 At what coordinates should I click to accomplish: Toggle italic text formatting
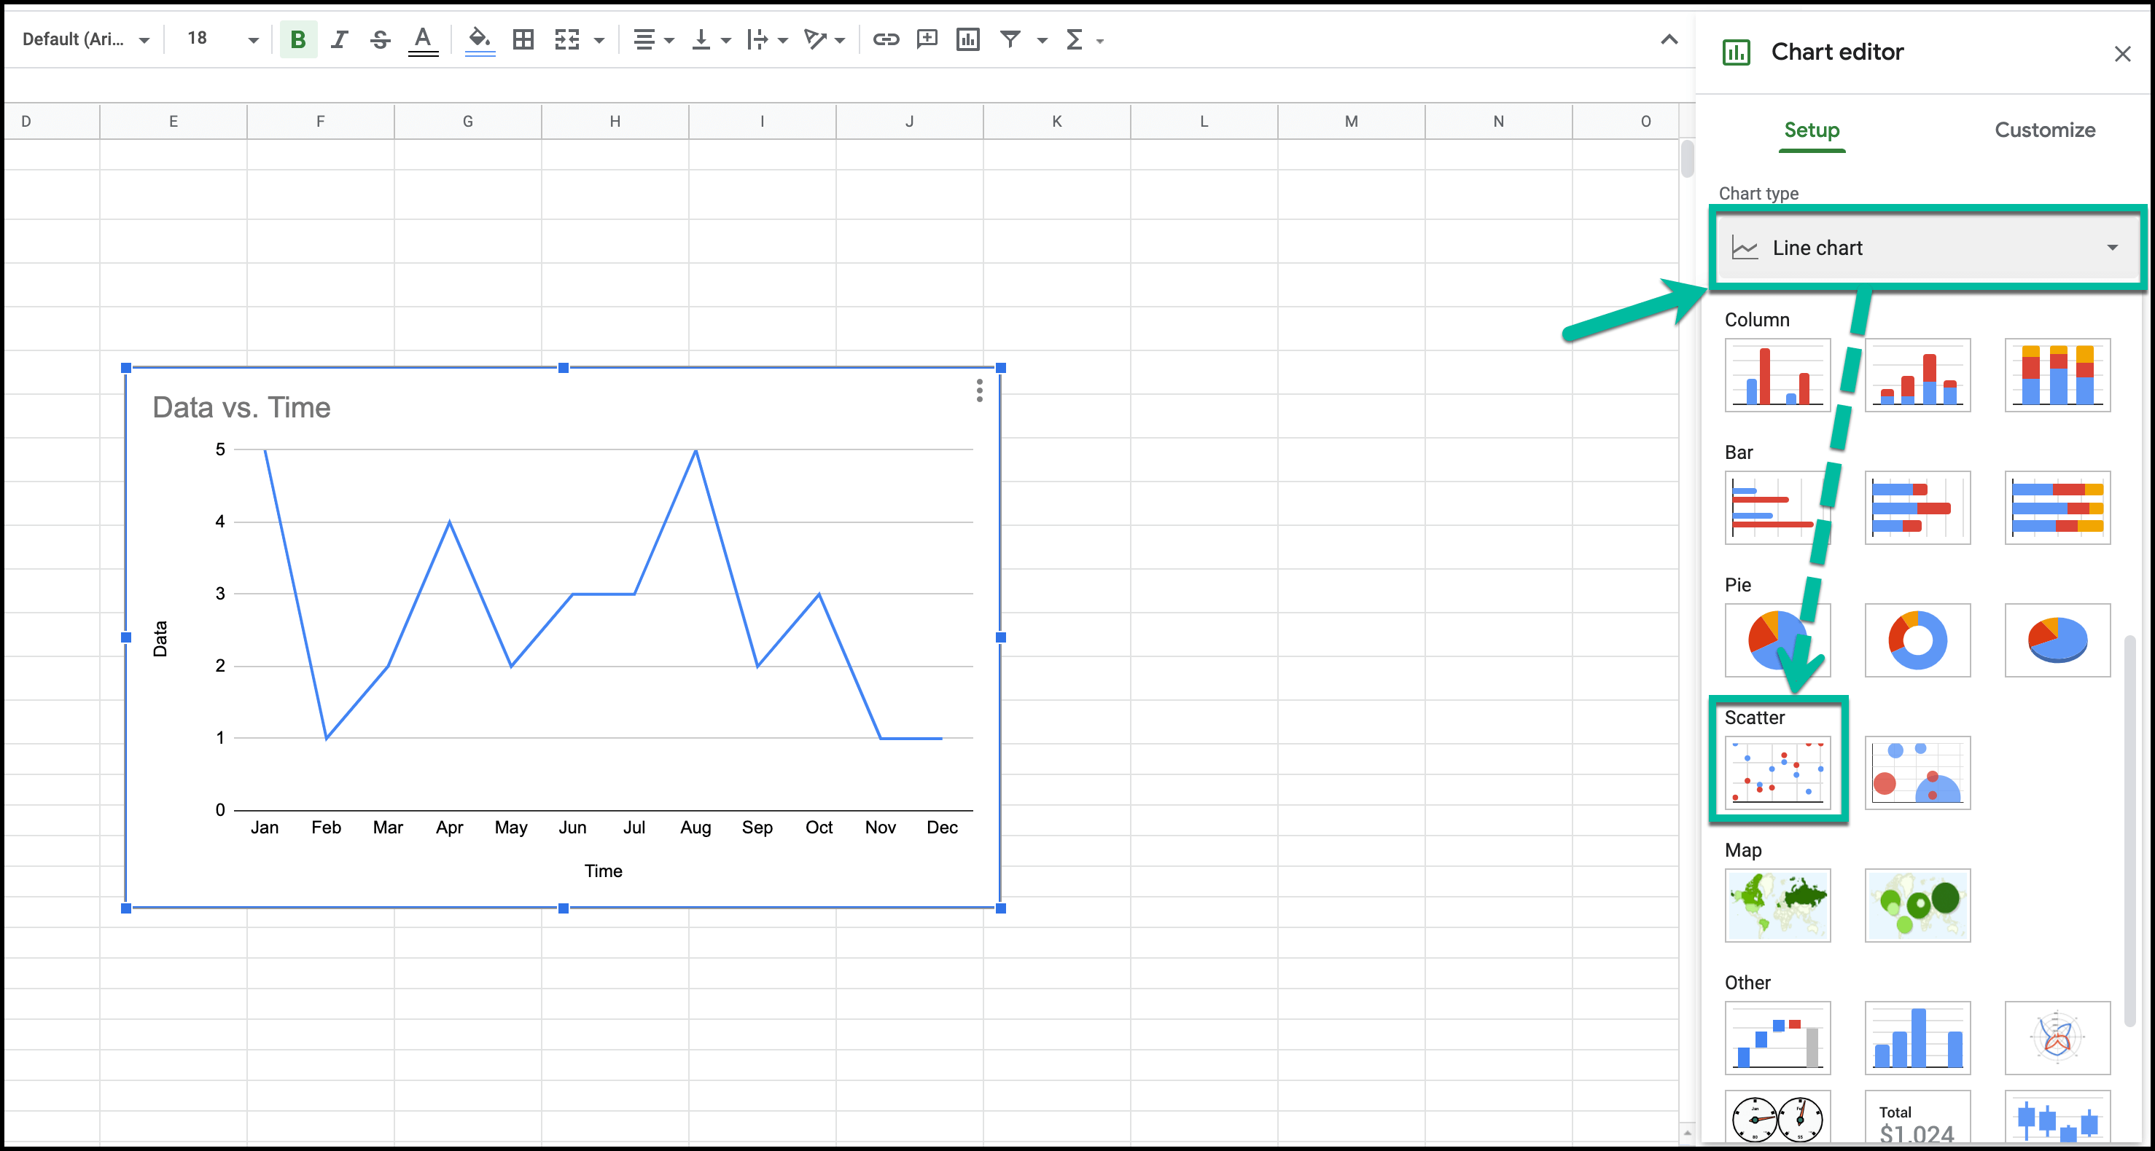339,39
